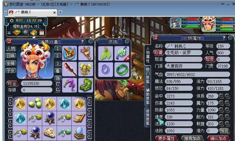
Task: Click the character portrait with lion hat
Action: 35,61
